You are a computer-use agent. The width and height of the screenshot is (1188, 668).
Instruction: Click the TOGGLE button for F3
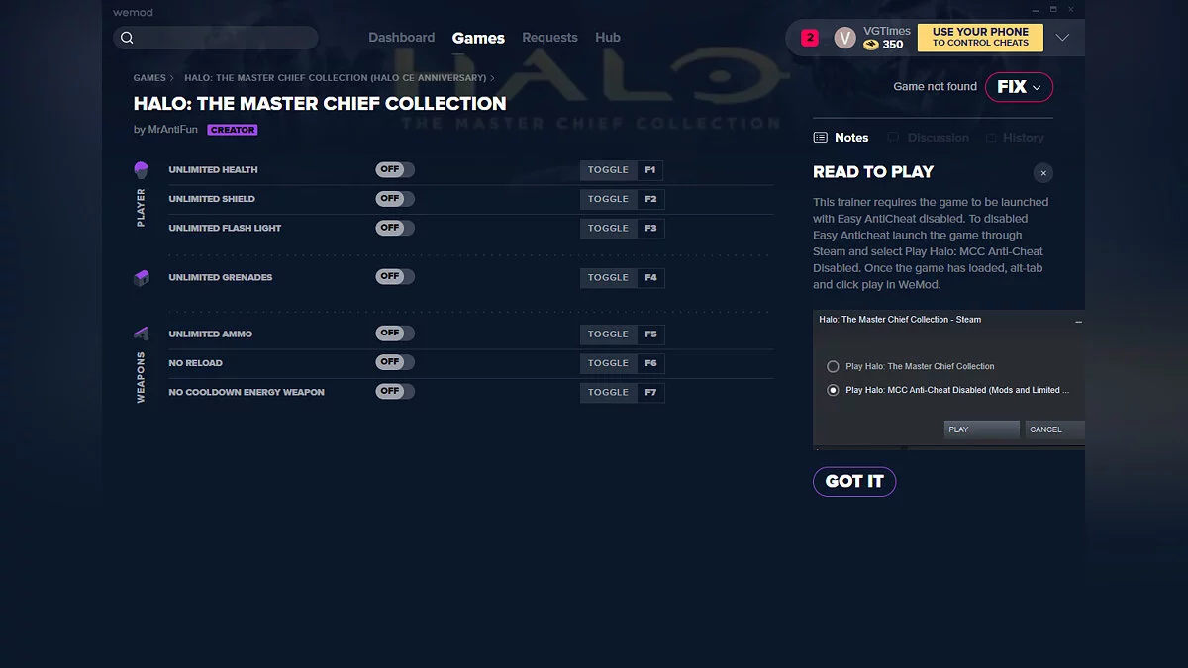tap(608, 228)
